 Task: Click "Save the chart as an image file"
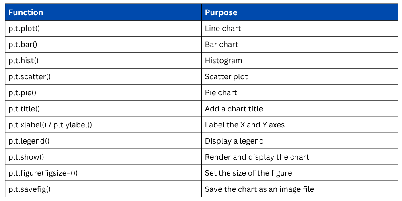point(259,189)
